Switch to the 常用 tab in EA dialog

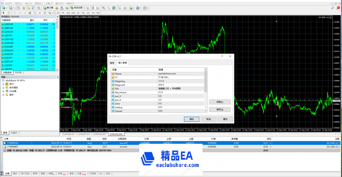point(112,63)
